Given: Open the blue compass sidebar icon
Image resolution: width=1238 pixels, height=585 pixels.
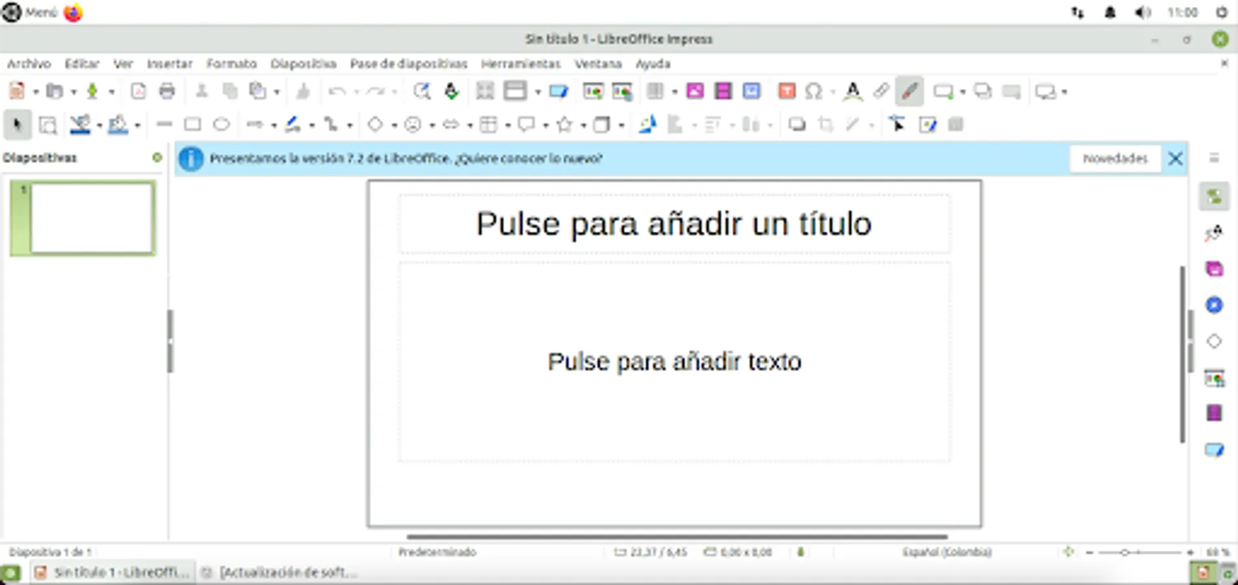Looking at the screenshot, I should coord(1214,305).
